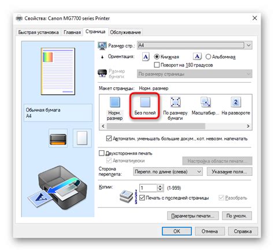Open the Размер стр. A4 dropdown
The height and width of the screenshot is (251, 274).
(x=195, y=46)
